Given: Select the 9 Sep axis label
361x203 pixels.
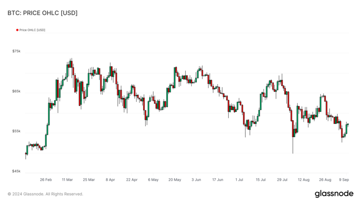Looking at the screenshot, I should tap(344, 180).
